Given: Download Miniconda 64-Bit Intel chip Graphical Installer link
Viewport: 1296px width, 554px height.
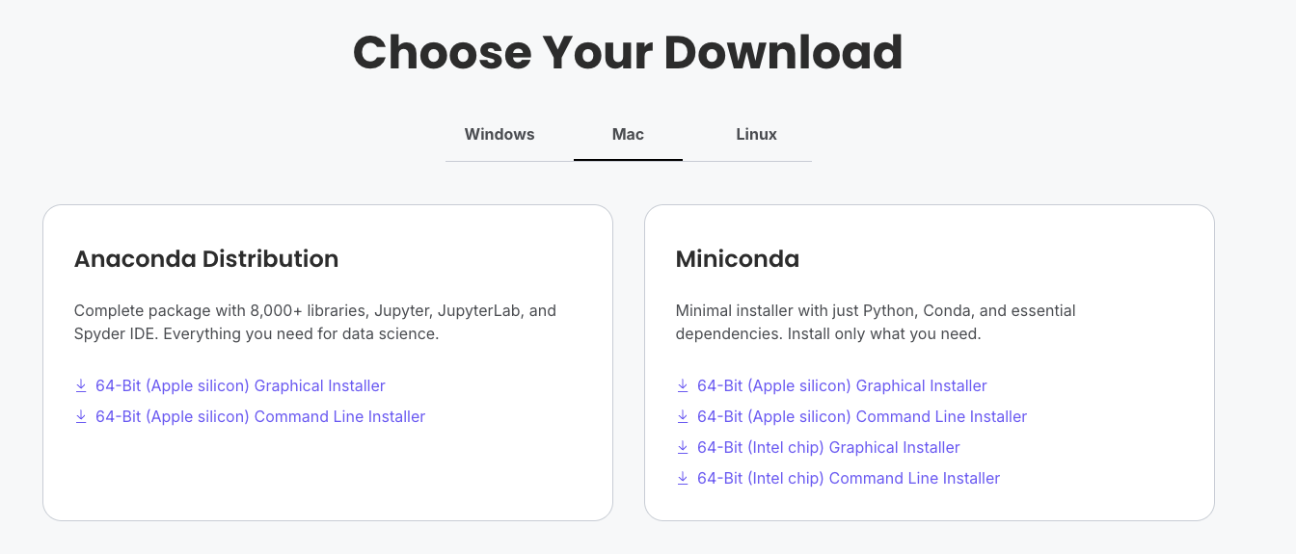Looking at the screenshot, I should click(828, 448).
